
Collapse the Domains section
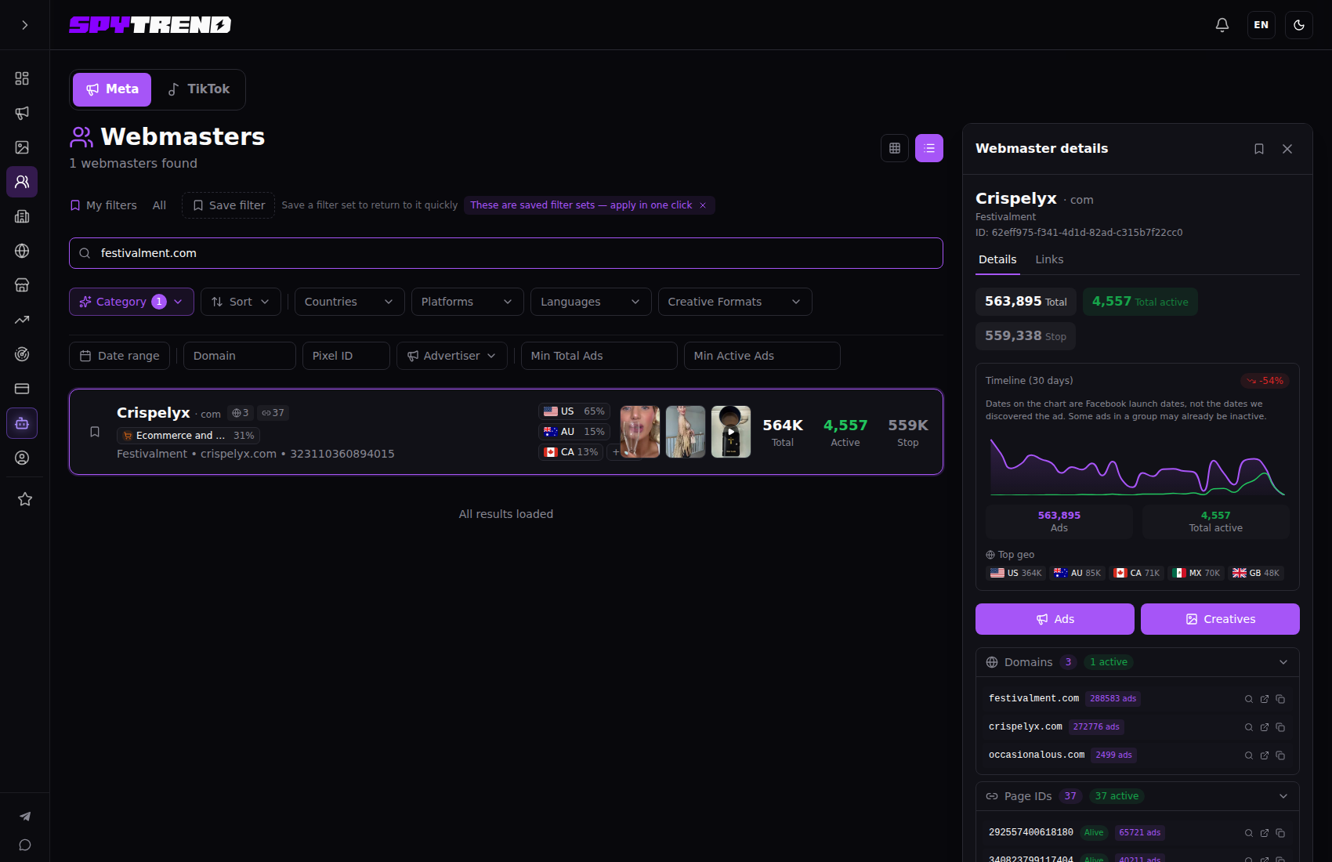coord(1283,662)
